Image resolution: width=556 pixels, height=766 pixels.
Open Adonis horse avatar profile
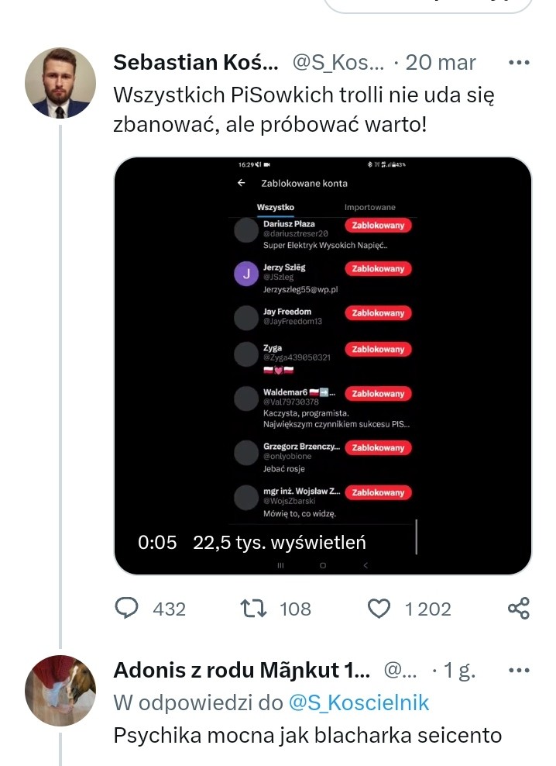click(60, 690)
